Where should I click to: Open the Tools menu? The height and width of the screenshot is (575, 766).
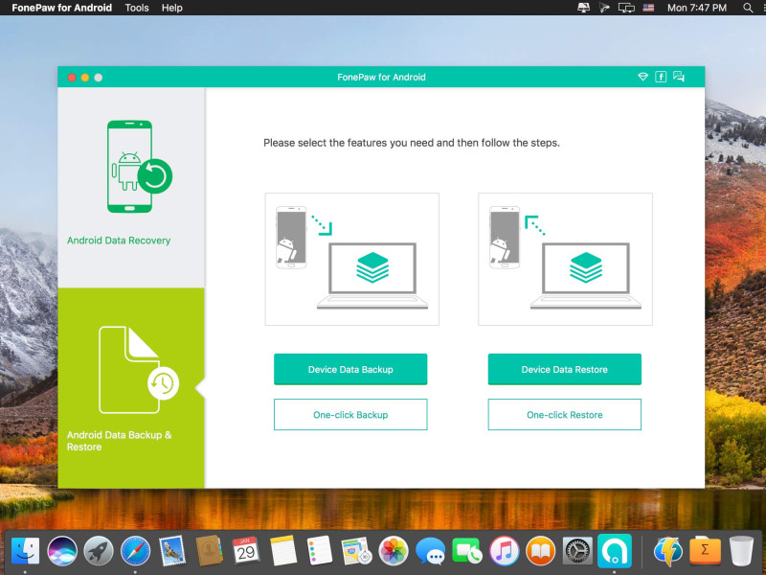pos(137,8)
